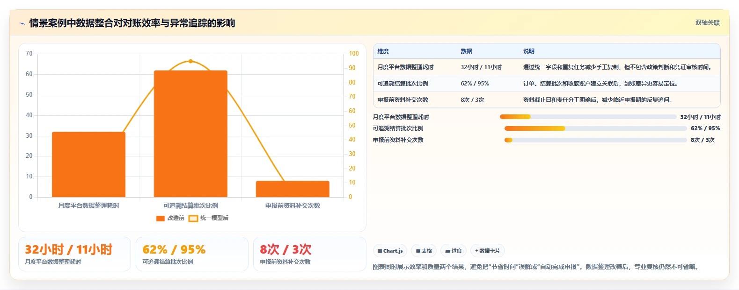Click table cell 32小时 / 11小时
Screen dimensions: 739x290
coord(481,67)
